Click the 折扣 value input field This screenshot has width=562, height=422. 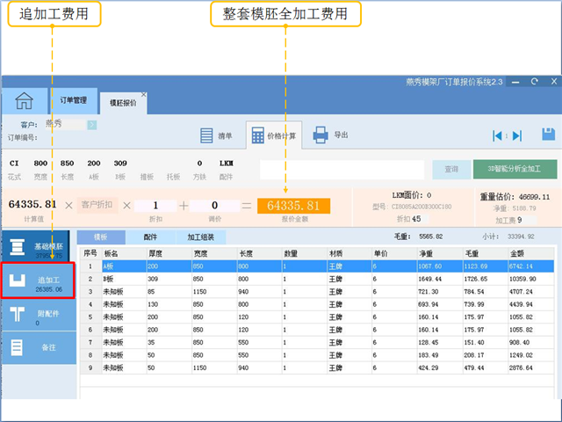click(155, 205)
